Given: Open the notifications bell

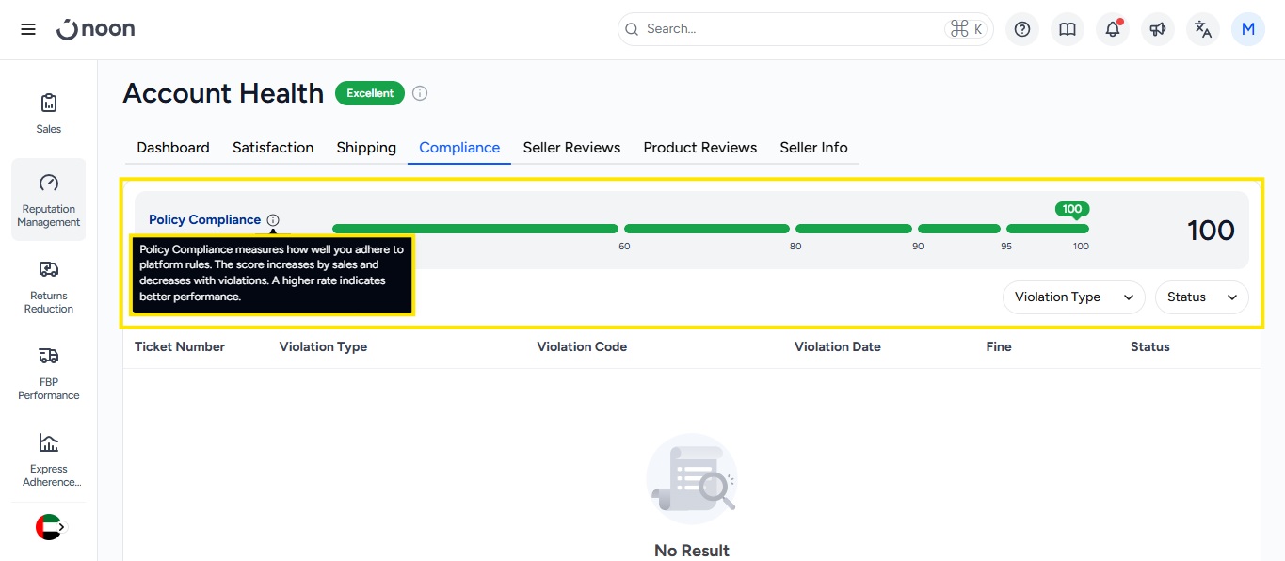Looking at the screenshot, I should tap(1113, 29).
